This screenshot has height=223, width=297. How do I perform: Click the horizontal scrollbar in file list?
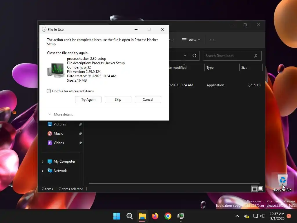pos(174,183)
